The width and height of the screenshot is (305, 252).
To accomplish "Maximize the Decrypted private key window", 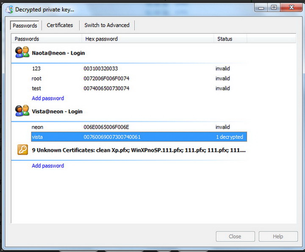I will click(274, 8).
